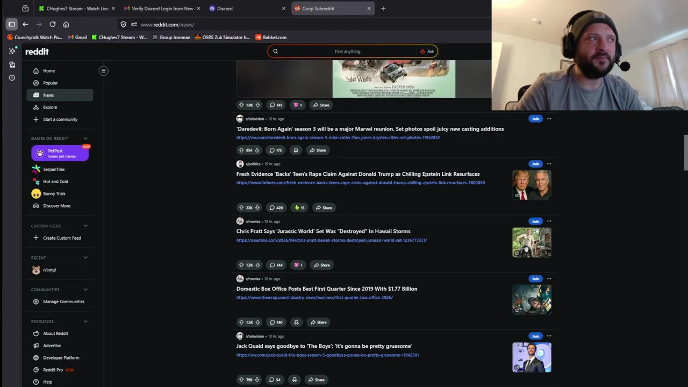Downvote the Daredevil Born Again post
The width and height of the screenshot is (688, 387).
click(257, 150)
